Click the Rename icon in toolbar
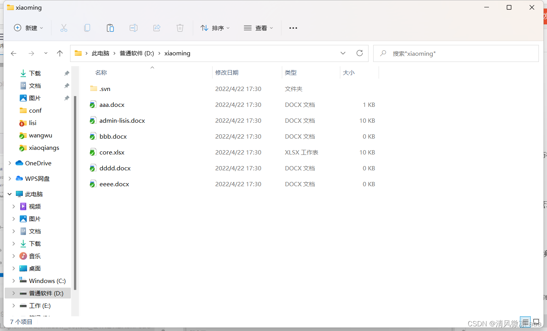This screenshot has width=547, height=331. click(134, 28)
